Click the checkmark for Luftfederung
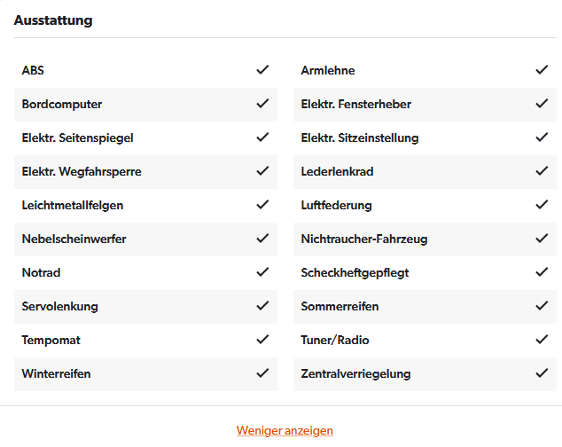 [542, 205]
